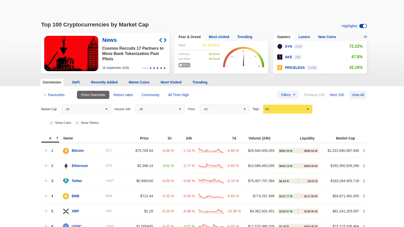Image resolution: width=404 pixels, height=227 pixels.
Task: Click the Bitcoin liquidity bar
Action: coord(298,151)
